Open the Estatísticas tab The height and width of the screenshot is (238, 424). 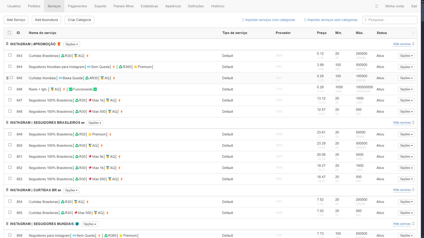[x=149, y=6]
